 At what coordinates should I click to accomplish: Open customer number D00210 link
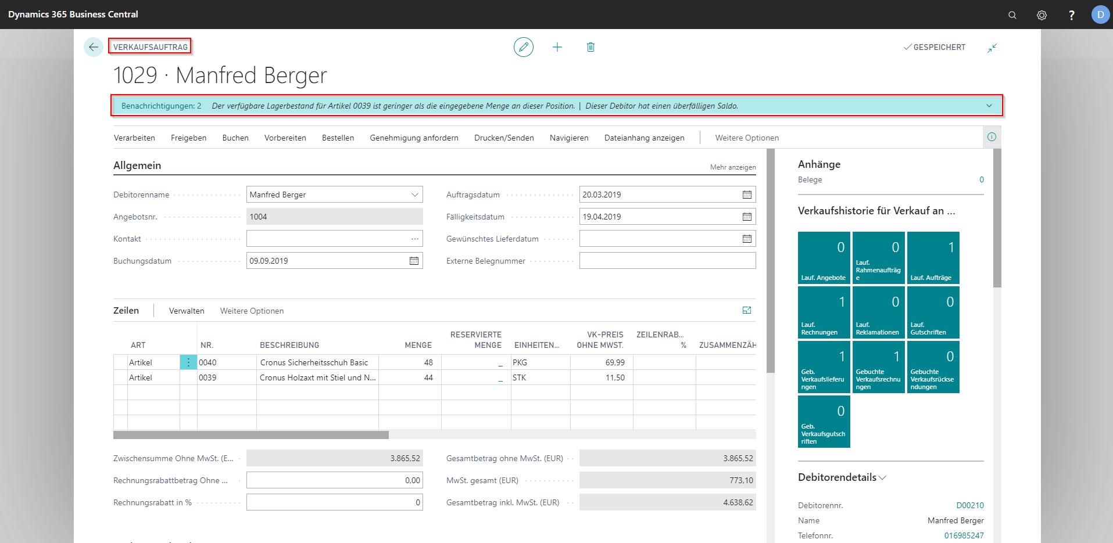click(969, 505)
